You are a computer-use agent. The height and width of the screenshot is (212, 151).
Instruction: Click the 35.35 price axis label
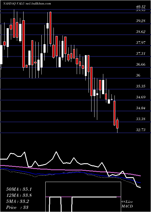click(141, 86)
